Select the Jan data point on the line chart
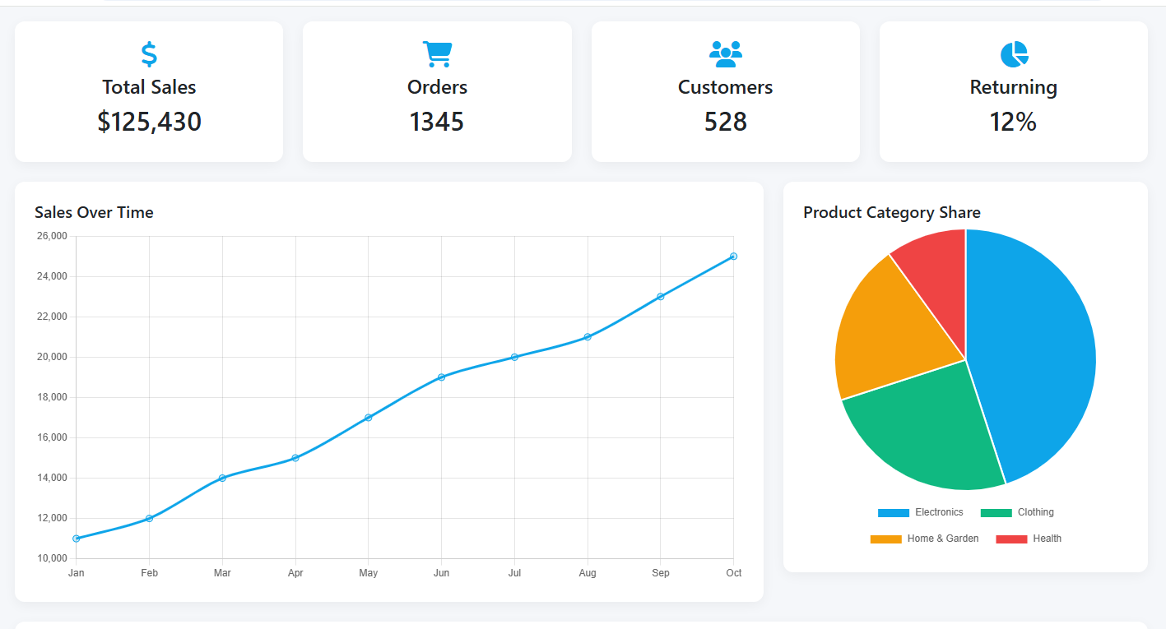 [76, 539]
